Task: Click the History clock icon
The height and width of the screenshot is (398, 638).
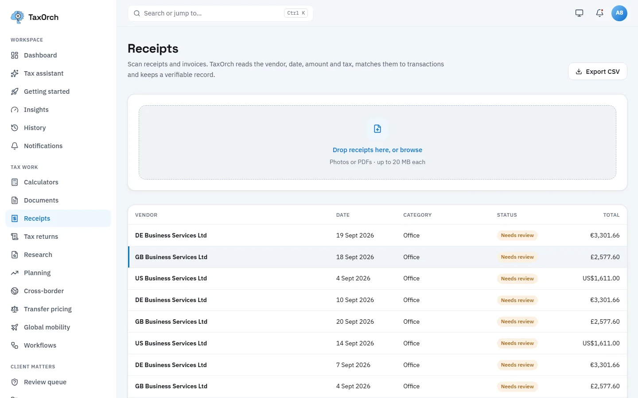Action: 15,128
